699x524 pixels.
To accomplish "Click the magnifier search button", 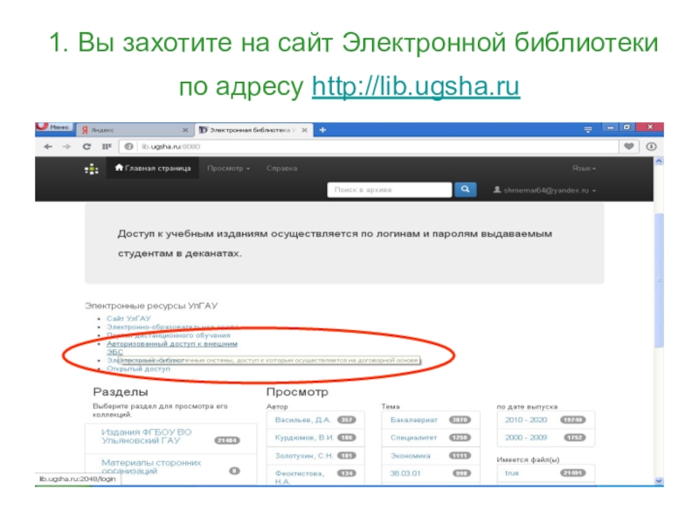I will point(466,190).
